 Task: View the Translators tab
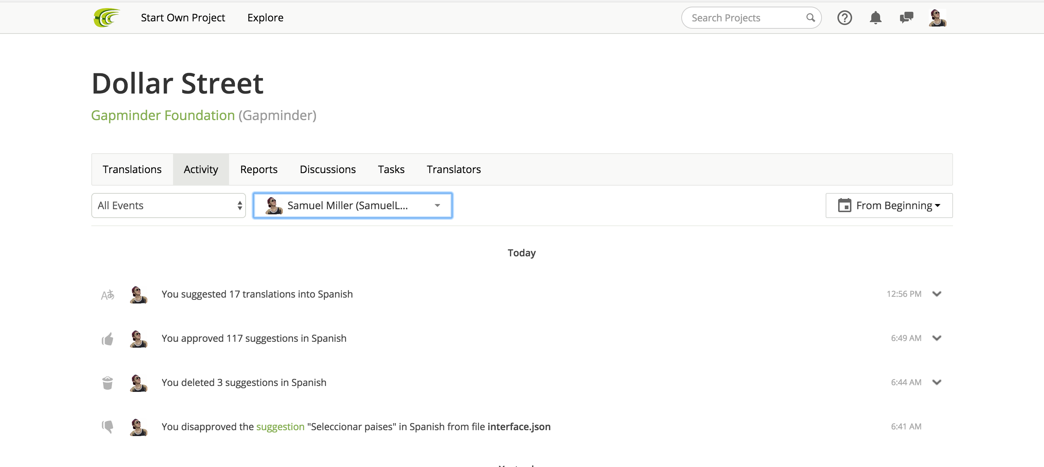click(x=454, y=169)
